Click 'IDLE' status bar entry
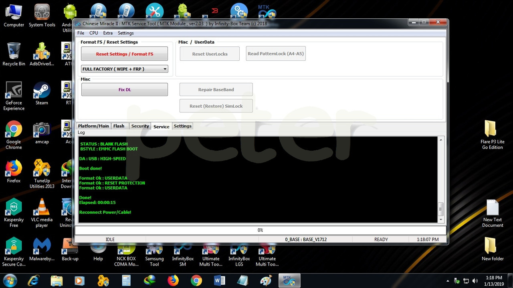513x288 pixels. 110,240
